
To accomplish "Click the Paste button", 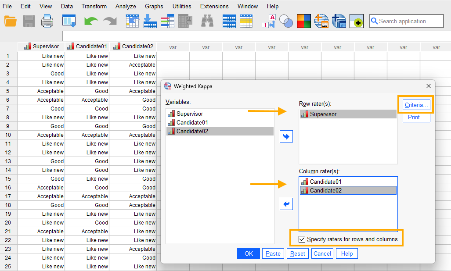I will (273, 253).
